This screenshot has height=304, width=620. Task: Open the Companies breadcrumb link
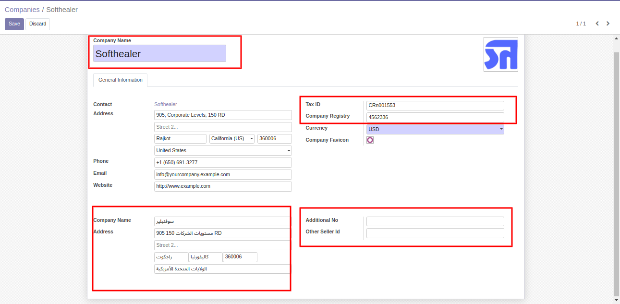22,10
